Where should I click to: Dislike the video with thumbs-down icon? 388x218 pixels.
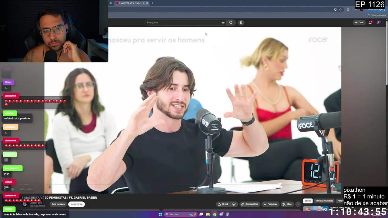click(234, 204)
